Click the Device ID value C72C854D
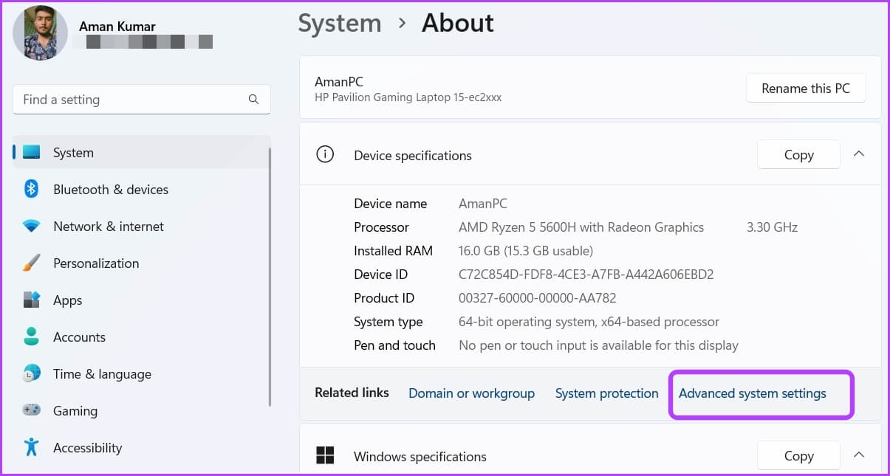Viewport: 890px width, 476px height. [586, 275]
